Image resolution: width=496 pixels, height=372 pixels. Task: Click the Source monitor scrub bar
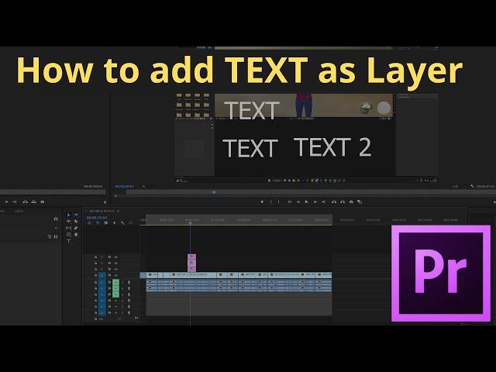[53, 192]
